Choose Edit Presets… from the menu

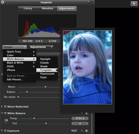(20, 80)
